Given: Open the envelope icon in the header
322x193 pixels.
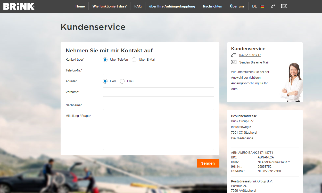Looking at the screenshot, I should click(284, 6).
